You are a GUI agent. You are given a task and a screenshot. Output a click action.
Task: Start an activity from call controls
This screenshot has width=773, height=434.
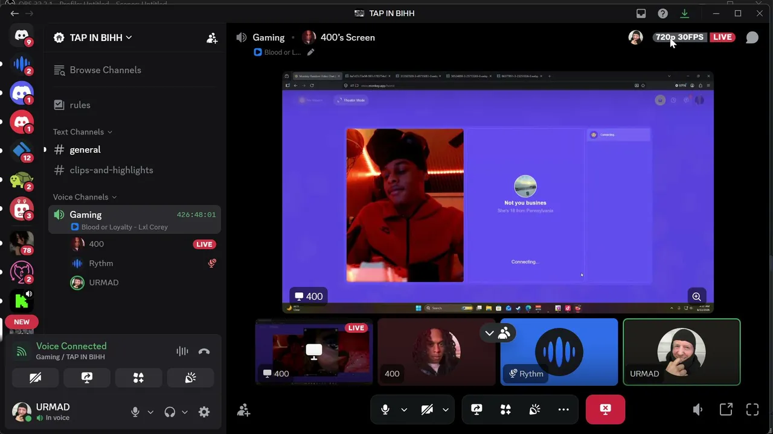click(505, 410)
